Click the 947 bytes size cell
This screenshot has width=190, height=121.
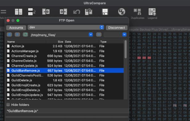click(55, 95)
